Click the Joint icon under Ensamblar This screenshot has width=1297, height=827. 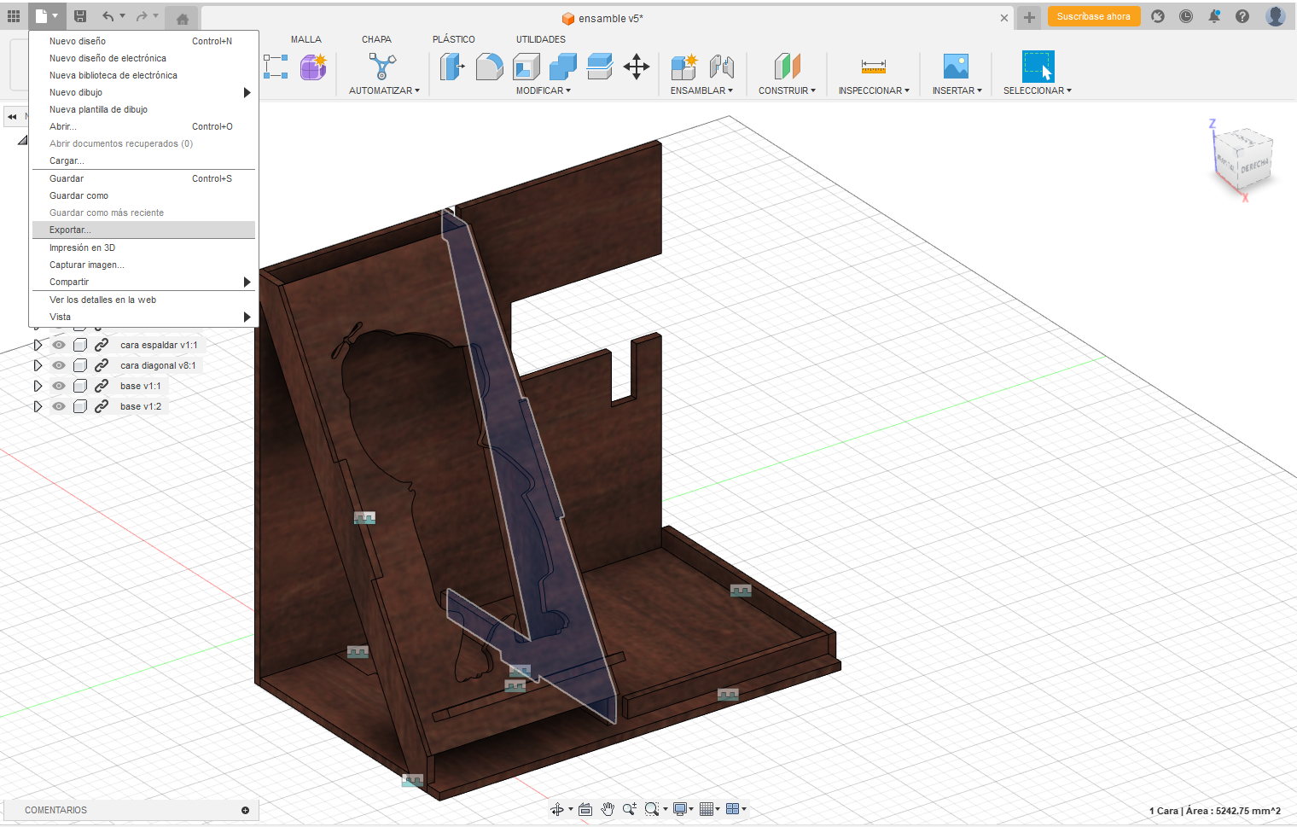(722, 67)
